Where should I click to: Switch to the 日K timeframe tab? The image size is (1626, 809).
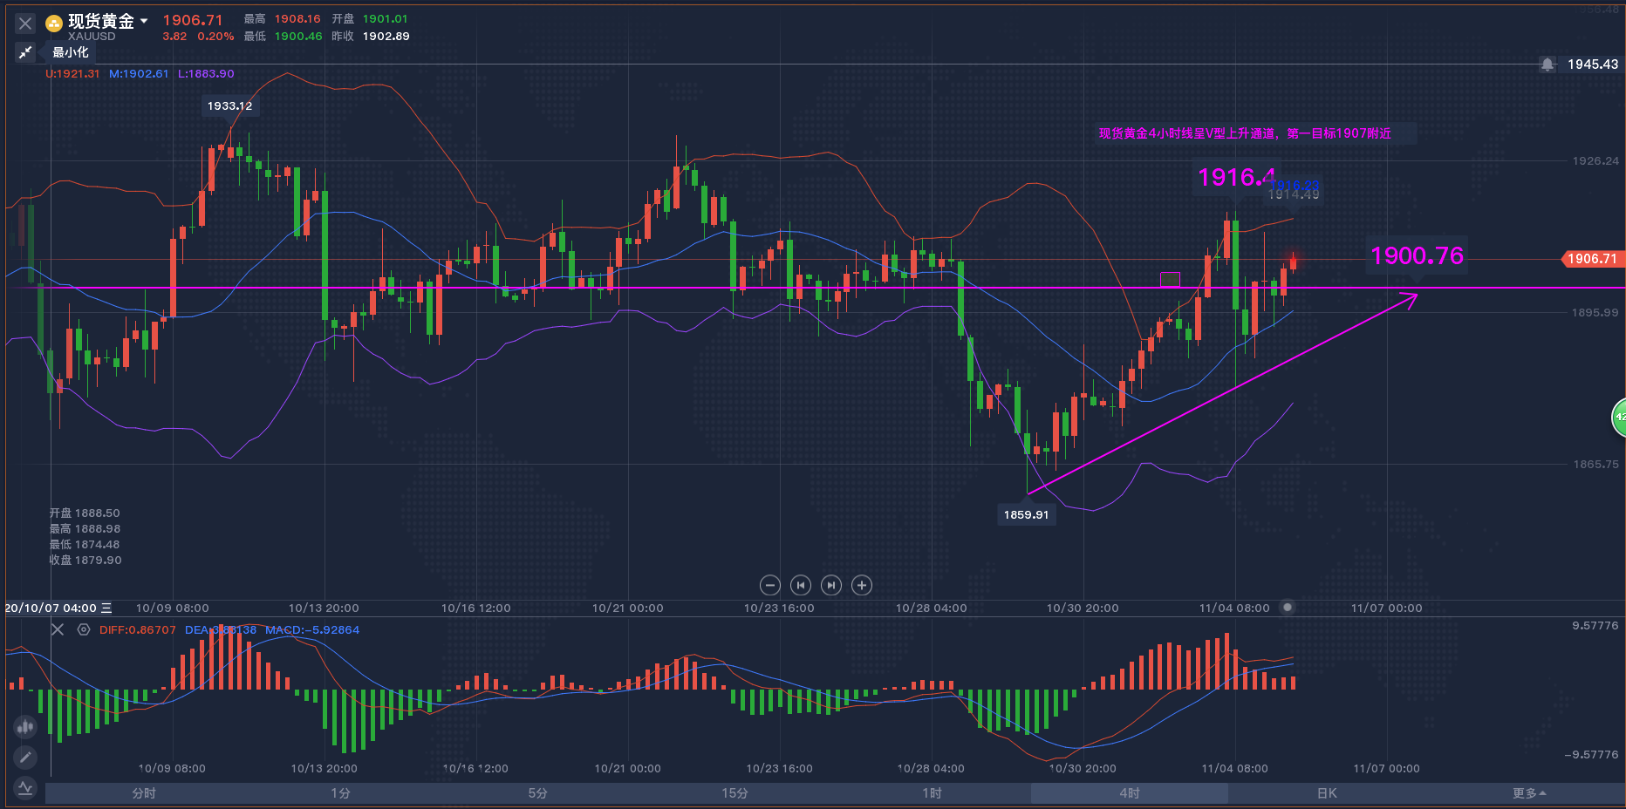pos(1327,793)
